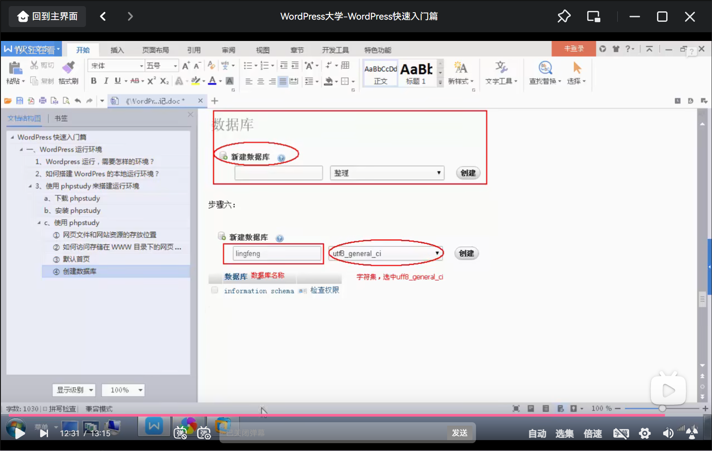The image size is (712, 451).
Task: Open the 100% zoom dropdown in sidebar
Action: (x=123, y=390)
